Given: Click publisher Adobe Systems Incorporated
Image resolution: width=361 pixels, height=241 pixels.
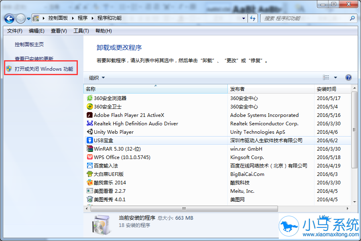Looking at the screenshot, I should click(x=264, y=115).
